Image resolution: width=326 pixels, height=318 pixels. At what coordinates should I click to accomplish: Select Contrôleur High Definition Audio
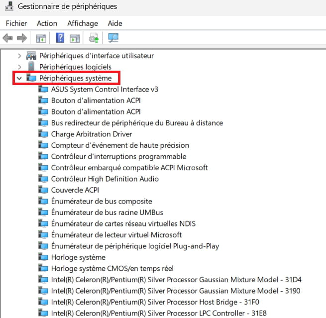click(105, 179)
